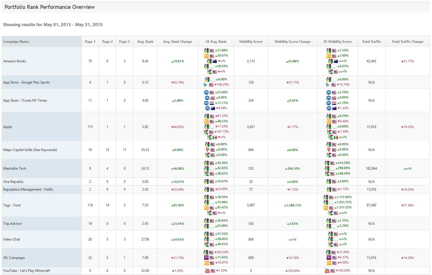Click the Bing icon in Amazon Books SE Avg. Rank

206,56
